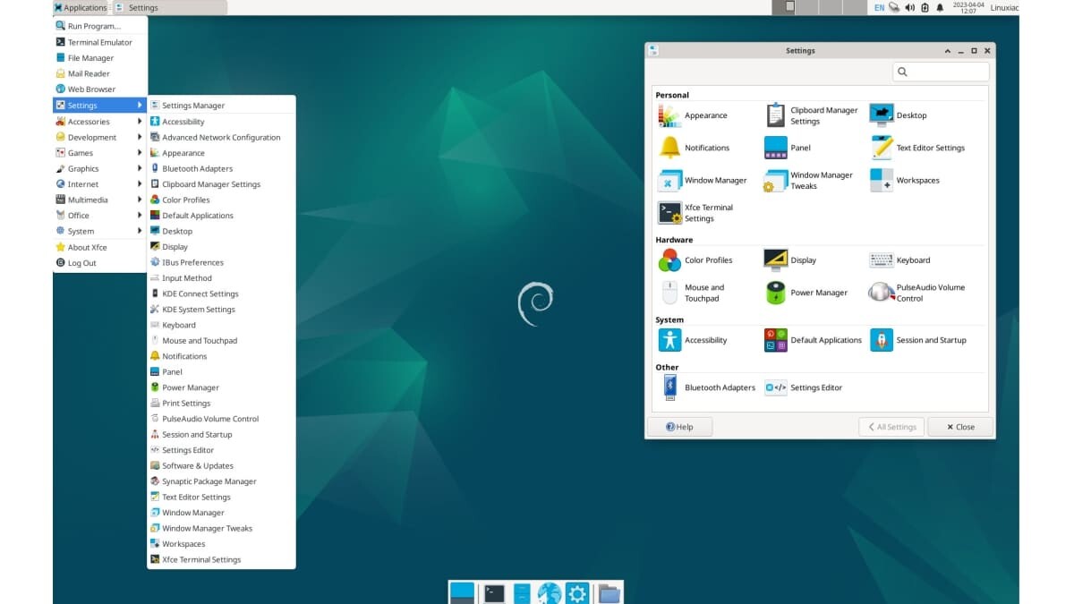Click the Power Manager icon in Hardware

[x=775, y=293]
